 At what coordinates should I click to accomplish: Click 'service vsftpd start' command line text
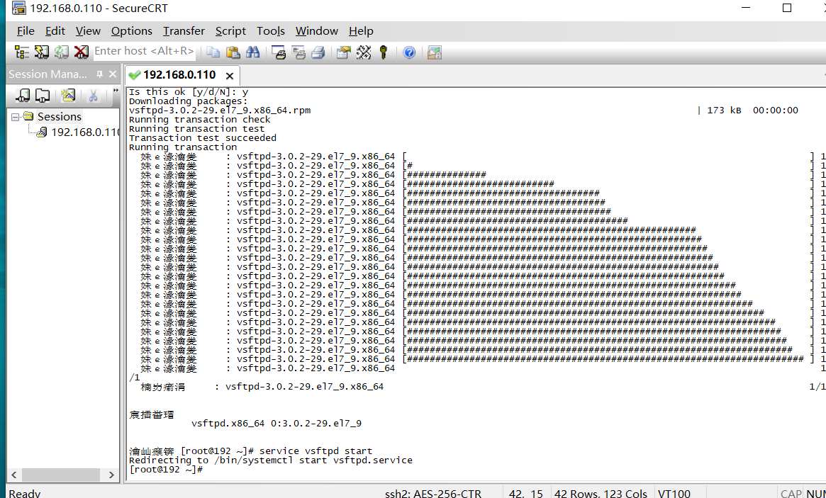coord(316,451)
